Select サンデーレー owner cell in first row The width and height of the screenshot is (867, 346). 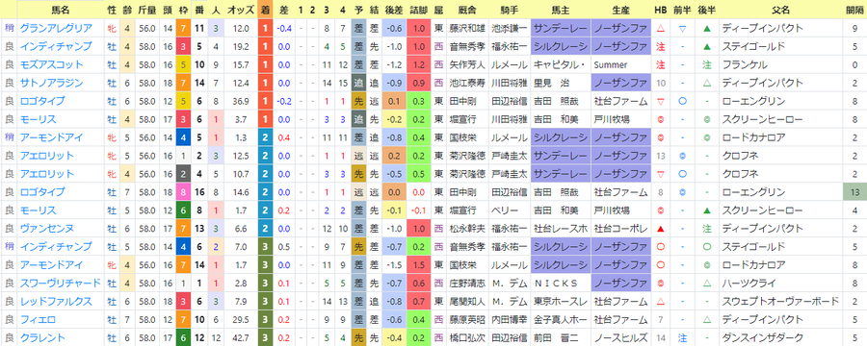coord(560,28)
